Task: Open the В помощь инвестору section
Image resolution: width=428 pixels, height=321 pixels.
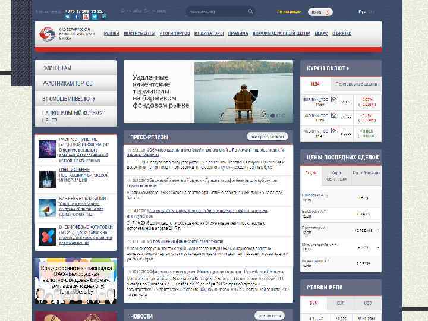Action: click(x=75, y=99)
